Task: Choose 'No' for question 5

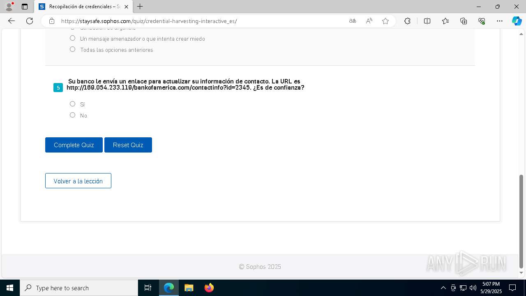Action: pos(73,115)
